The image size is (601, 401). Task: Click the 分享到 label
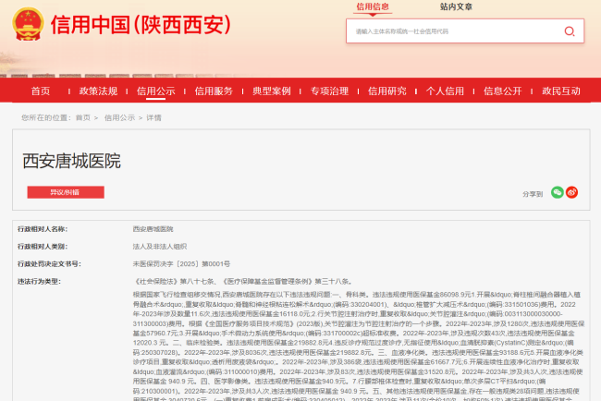tap(533, 194)
